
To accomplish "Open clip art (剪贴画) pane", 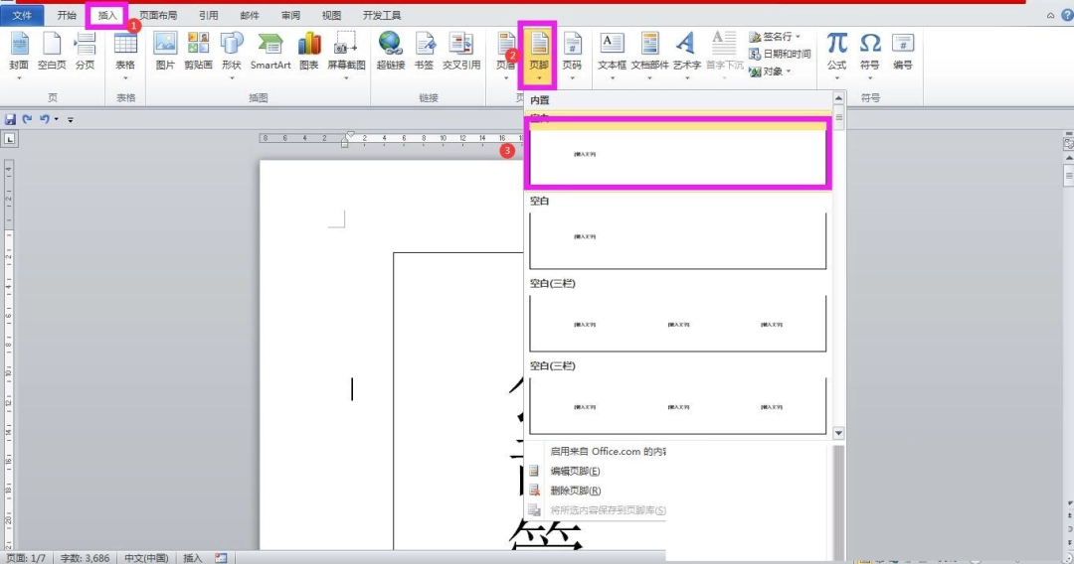I will (x=198, y=53).
